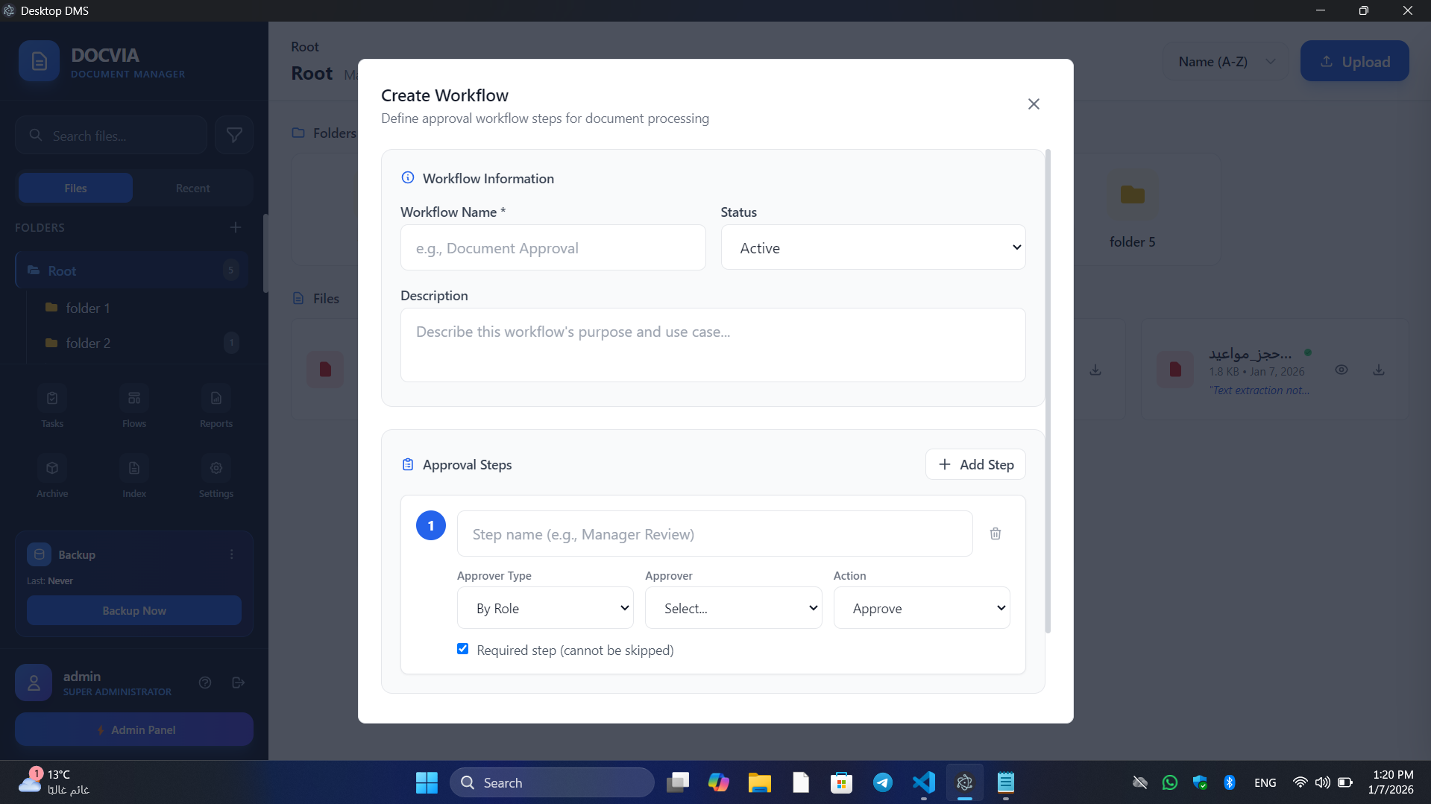This screenshot has height=804, width=1431.
Task: Click the logout icon beside admin
Action: 239,683
